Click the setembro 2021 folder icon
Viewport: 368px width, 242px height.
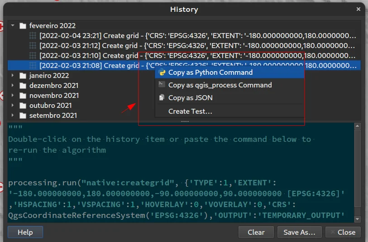click(x=23, y=116)
